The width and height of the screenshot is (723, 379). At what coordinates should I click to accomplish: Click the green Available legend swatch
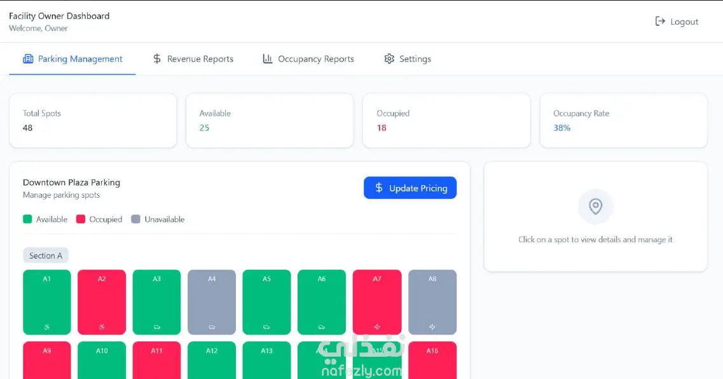(x=27, y=219)
